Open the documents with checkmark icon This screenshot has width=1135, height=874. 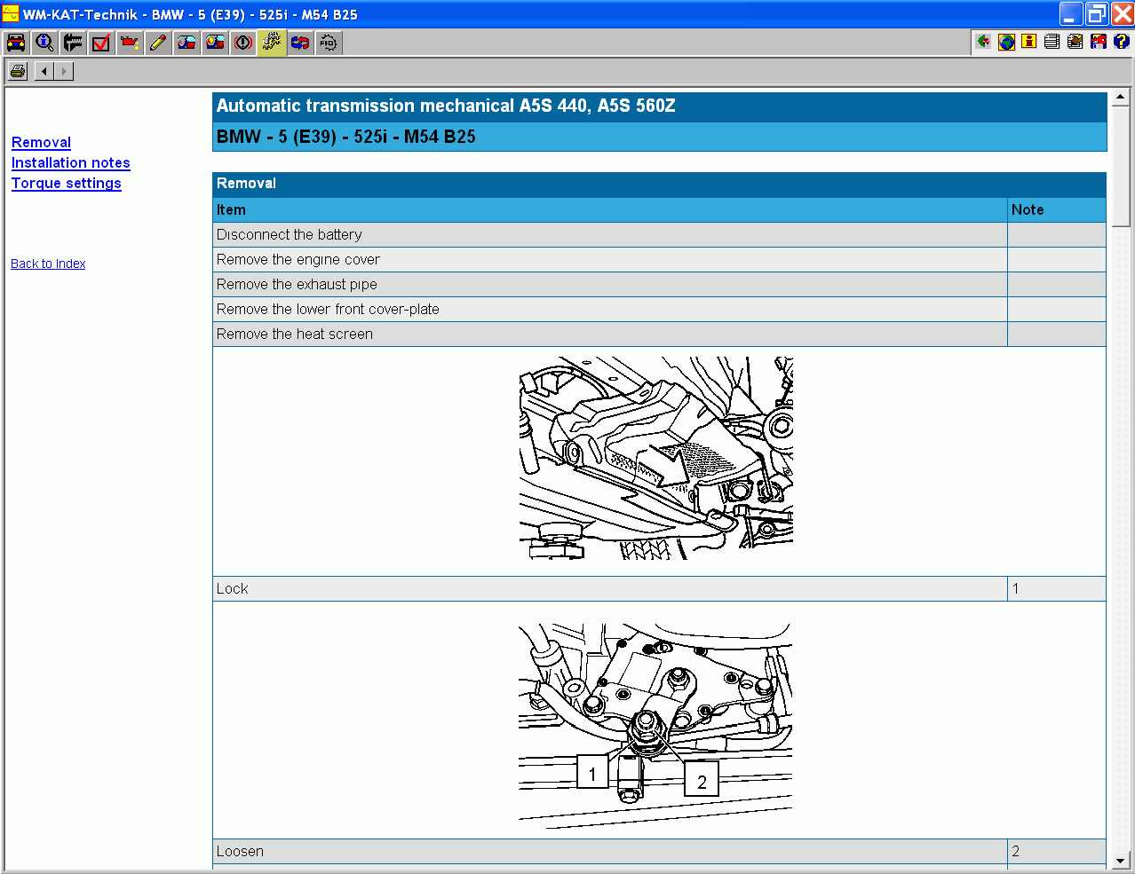tap(1075, 41)
